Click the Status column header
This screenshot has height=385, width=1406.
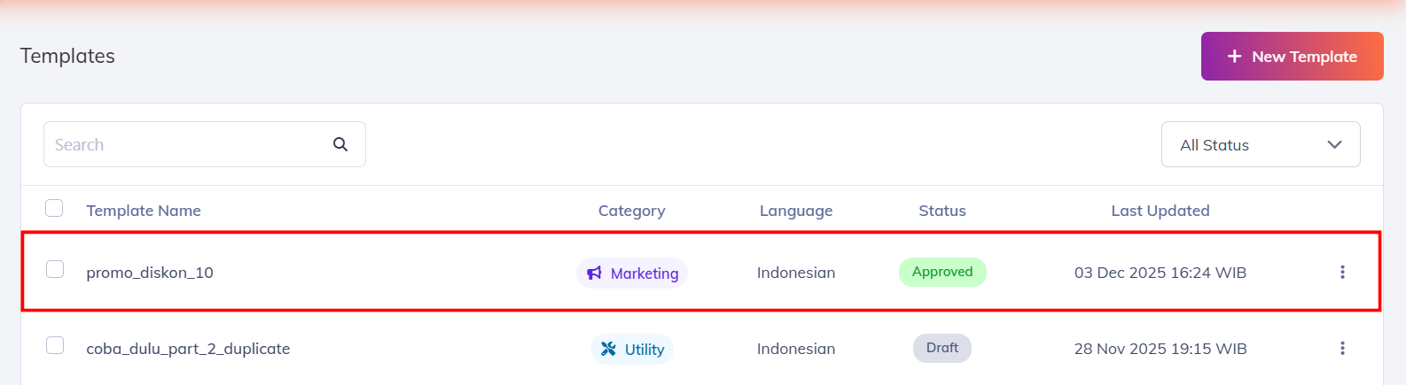pos(941,211)
